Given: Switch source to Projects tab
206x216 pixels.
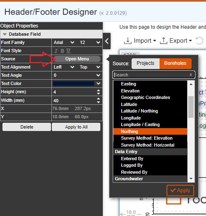Looking at the screenshot, I should point(146,63).
